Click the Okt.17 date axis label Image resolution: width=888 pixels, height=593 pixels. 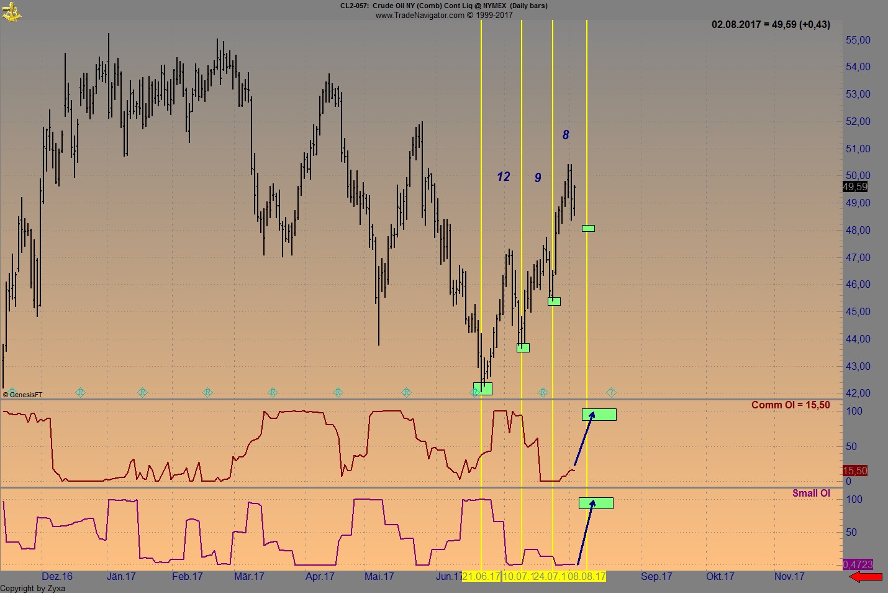tap(720, 577)
